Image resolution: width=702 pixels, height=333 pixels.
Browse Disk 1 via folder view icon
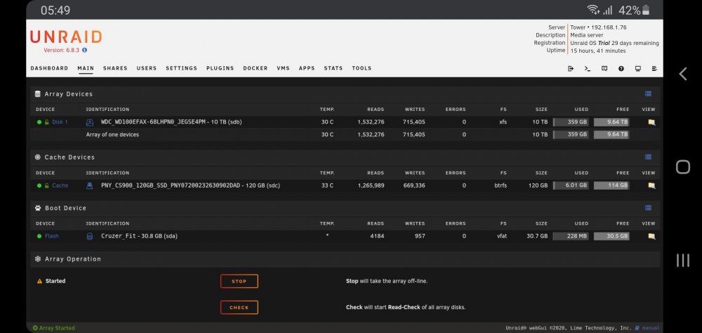click(x=651, y=122)
